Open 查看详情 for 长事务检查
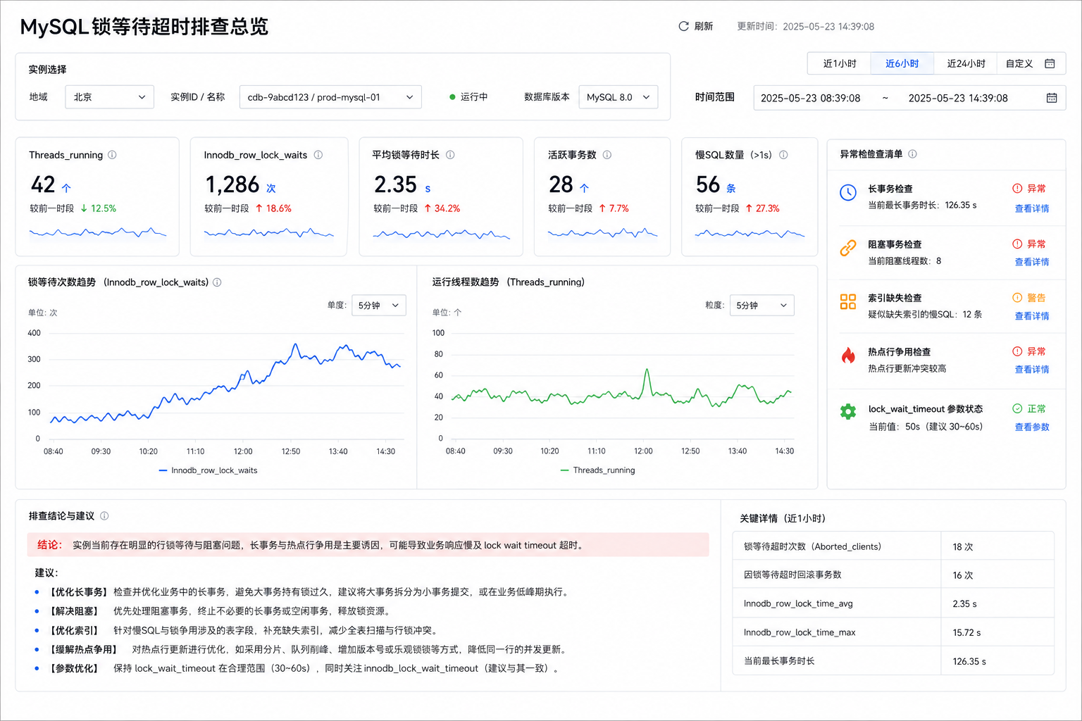This screenshot has height=721, width=1082. point(1032,208)
